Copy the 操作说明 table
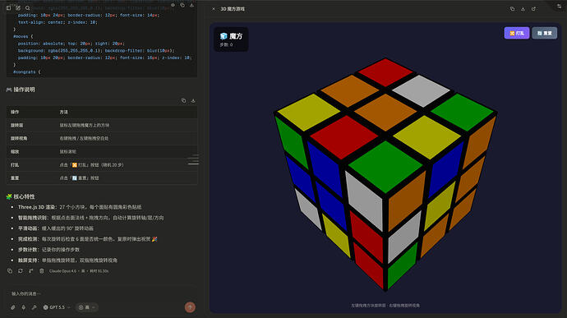The width and height of the screenshot is (567, 318). 184,100
